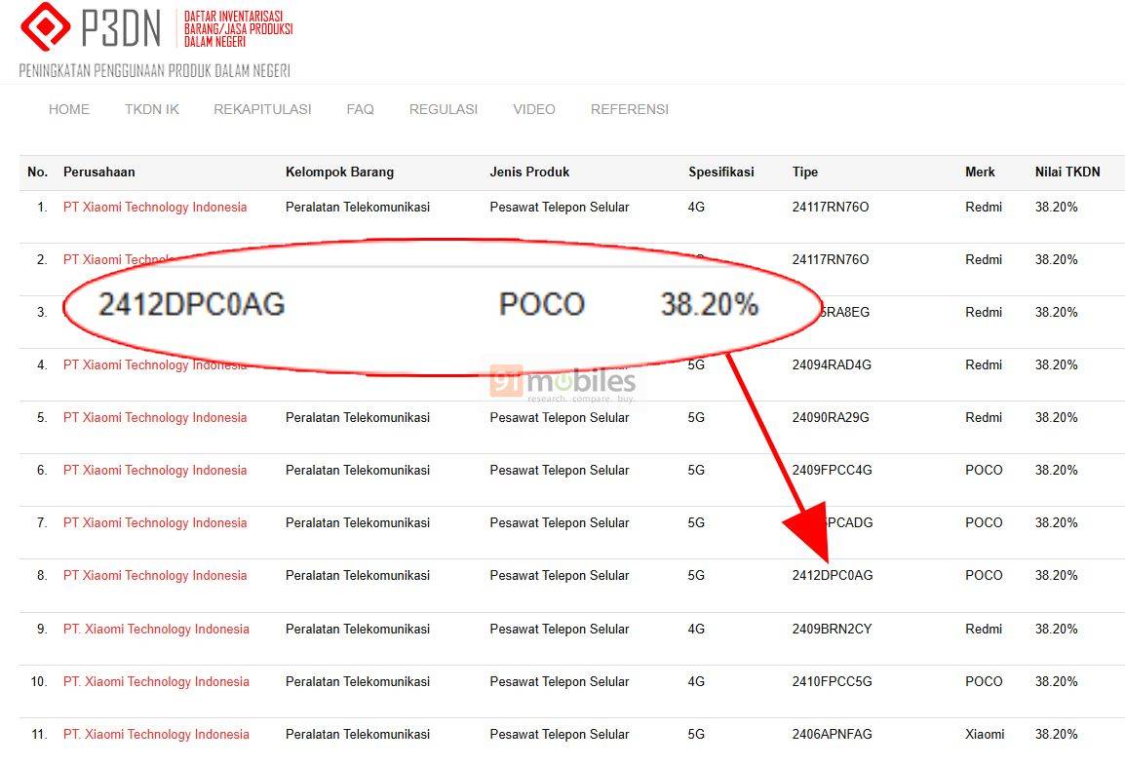
Task: Select the 2409BRN2CY type cell
Action: click(832, 629)
